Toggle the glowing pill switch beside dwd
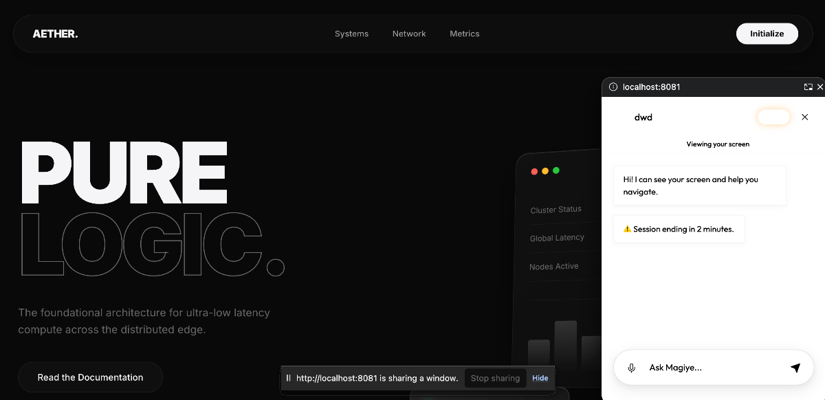This screenshot has width=825, height=400. pyautogui.click(x=773, y=118)
